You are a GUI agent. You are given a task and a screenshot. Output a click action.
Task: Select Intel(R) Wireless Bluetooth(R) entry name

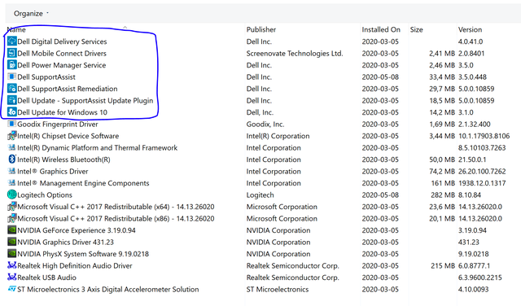tap(63, 160)
